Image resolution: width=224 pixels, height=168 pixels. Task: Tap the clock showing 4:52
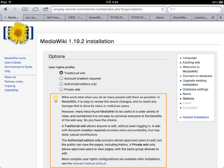pos(112,2)
